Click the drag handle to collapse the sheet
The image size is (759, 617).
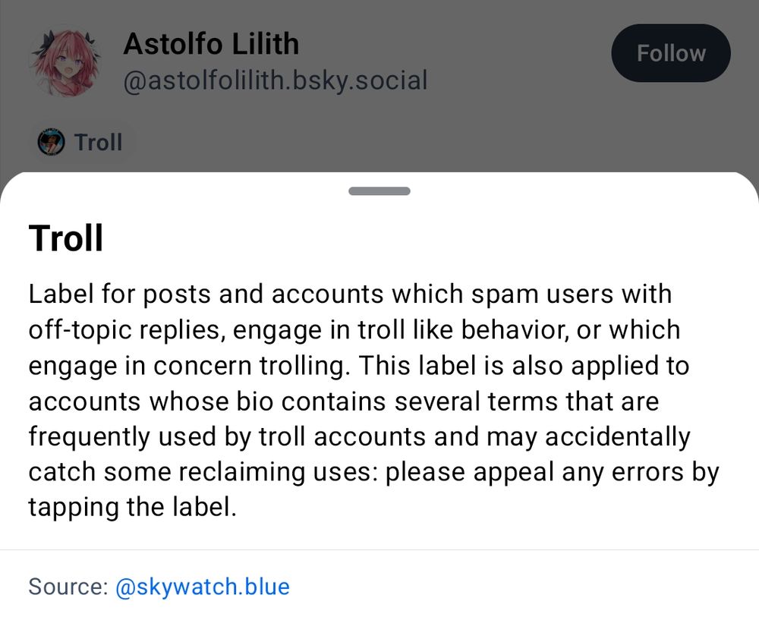(x=379, y=191)
